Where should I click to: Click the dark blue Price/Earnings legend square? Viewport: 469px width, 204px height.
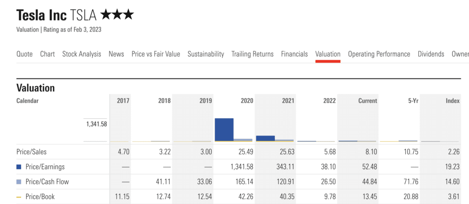pyautogui.click(x=19, y=167)
